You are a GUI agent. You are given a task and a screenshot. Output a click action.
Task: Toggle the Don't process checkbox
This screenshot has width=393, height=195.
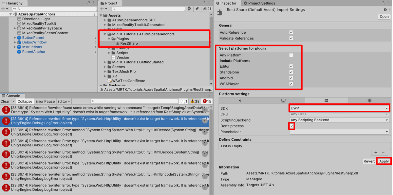pos(291,126)
